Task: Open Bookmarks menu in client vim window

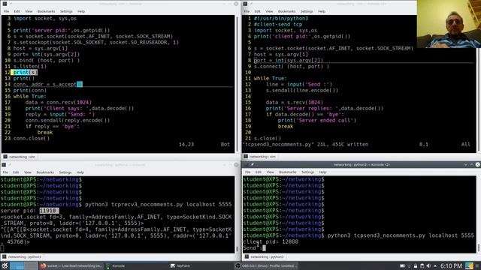Action: tap(287, 11)
